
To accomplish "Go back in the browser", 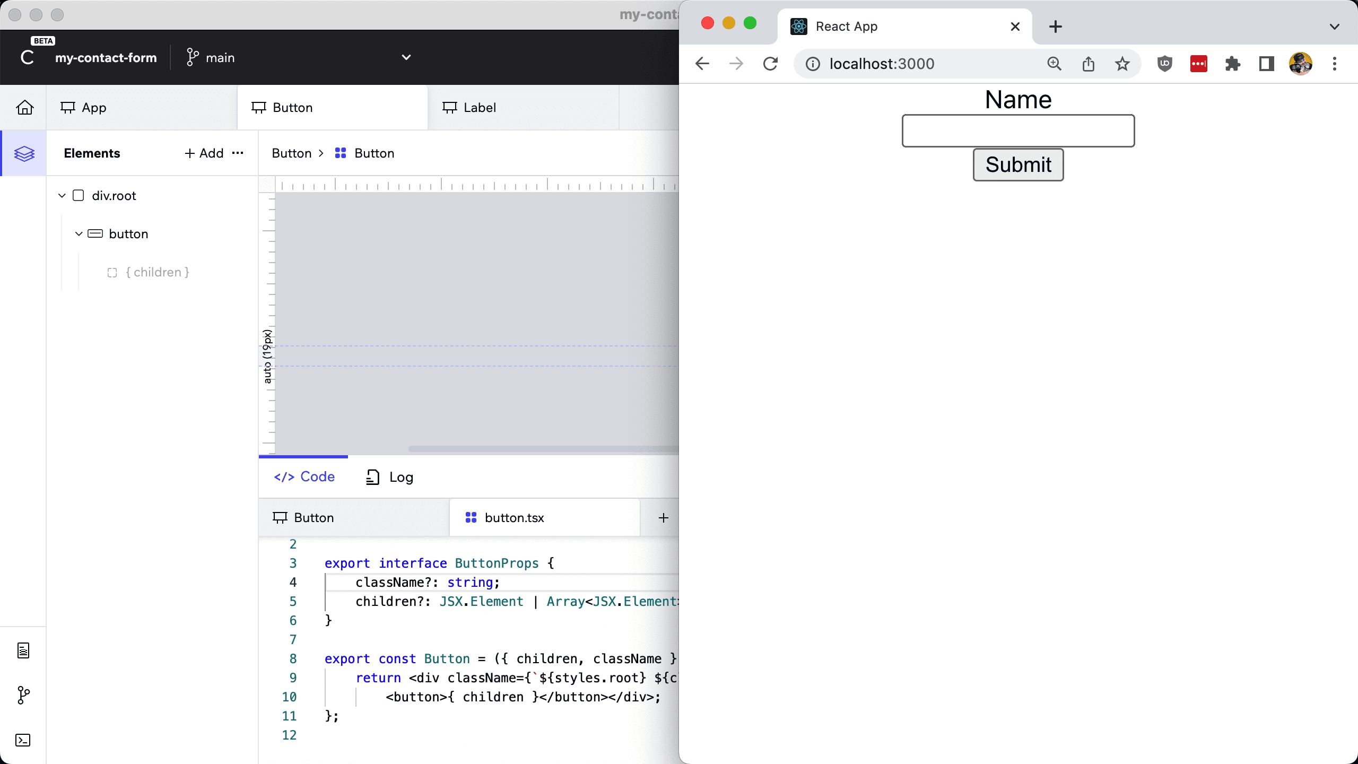I will pyautogui.click(x=702, y=64).
